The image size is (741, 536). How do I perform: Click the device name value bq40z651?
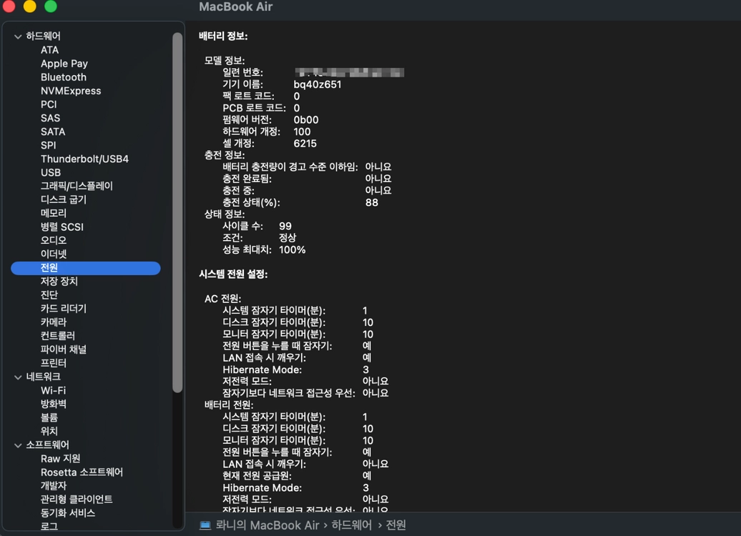[317, 84]
